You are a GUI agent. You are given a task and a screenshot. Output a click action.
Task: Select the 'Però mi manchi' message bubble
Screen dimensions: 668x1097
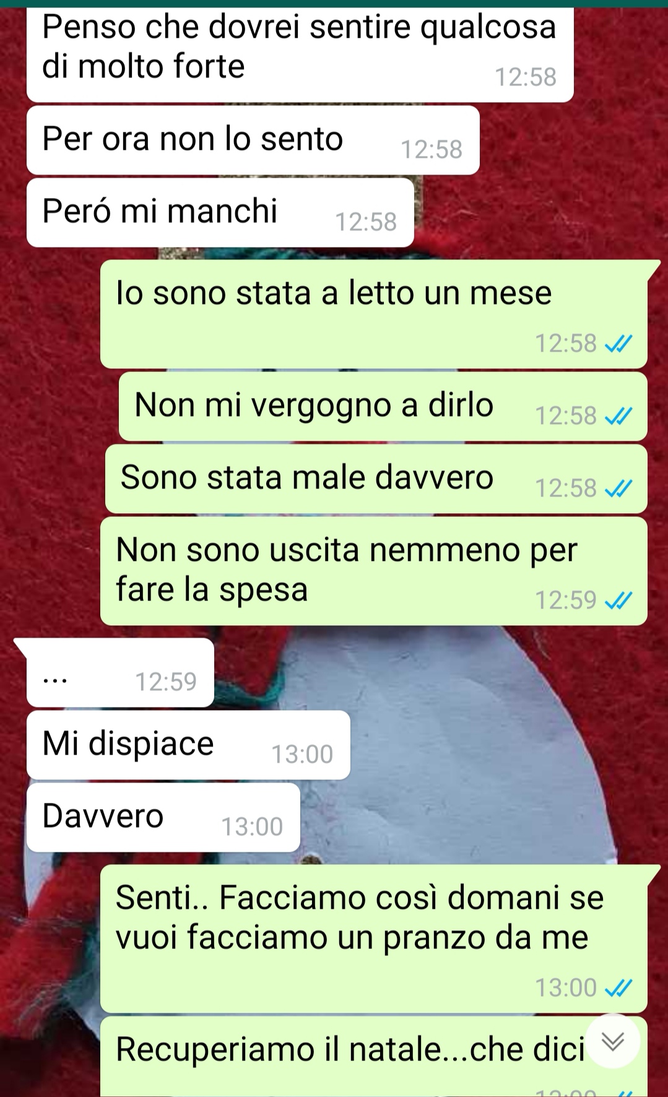(x=220, y=212)
